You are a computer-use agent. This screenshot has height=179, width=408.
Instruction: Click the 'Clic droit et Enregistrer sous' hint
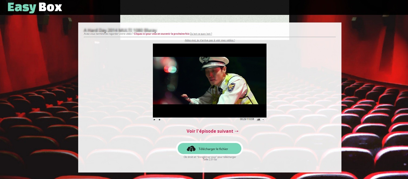pos(210,157)
